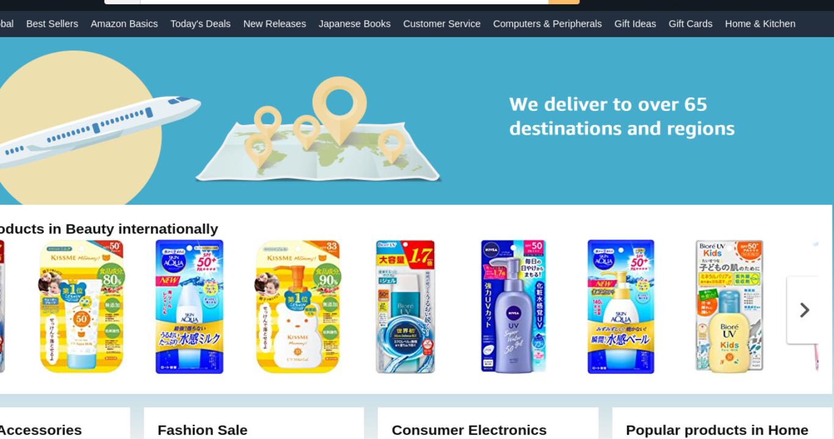The height and width of the screenshot is (439, 834).
Task: Select Japanese Books in the nav bar
Action: click(x=354, y=24)
